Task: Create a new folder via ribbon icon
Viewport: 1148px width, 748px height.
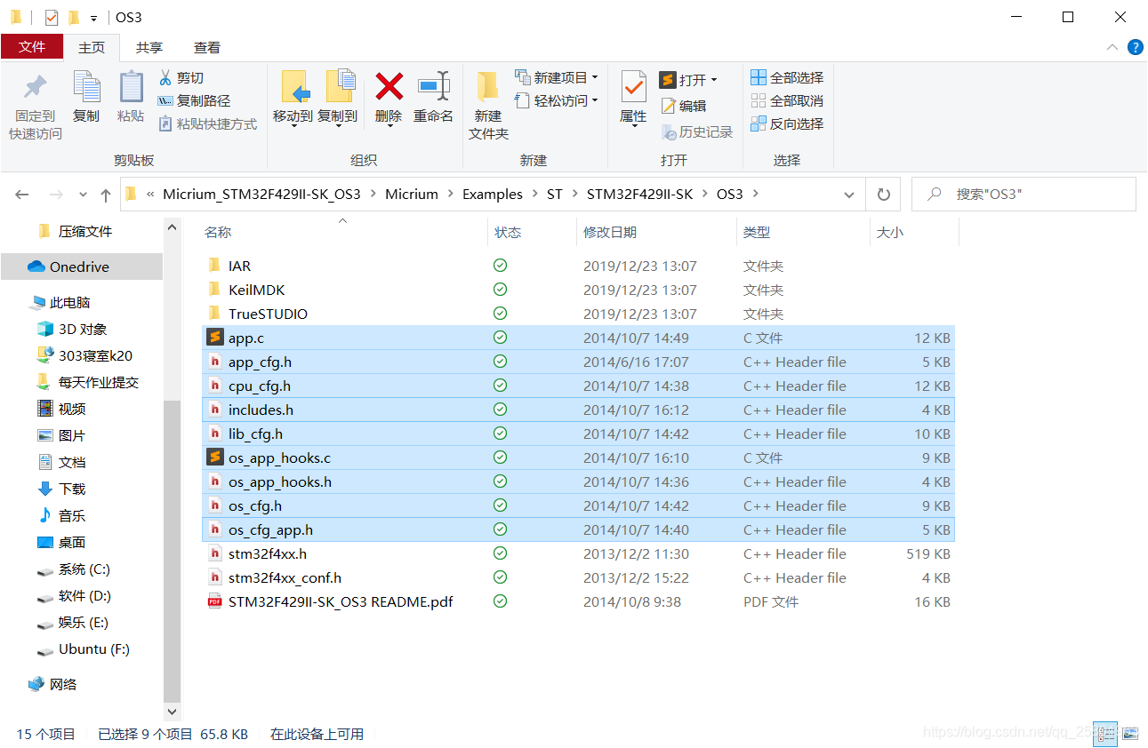Action: click(x=487, y=87)
